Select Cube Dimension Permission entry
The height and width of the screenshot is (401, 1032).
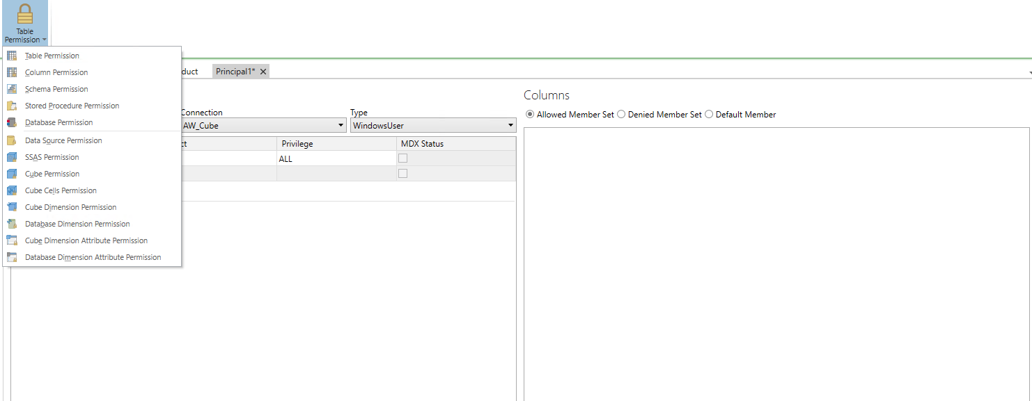[92, 207]
